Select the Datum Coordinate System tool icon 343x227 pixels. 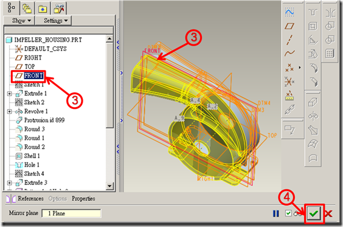[x=289, y=82]
